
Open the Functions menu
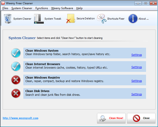click(42, 8)
